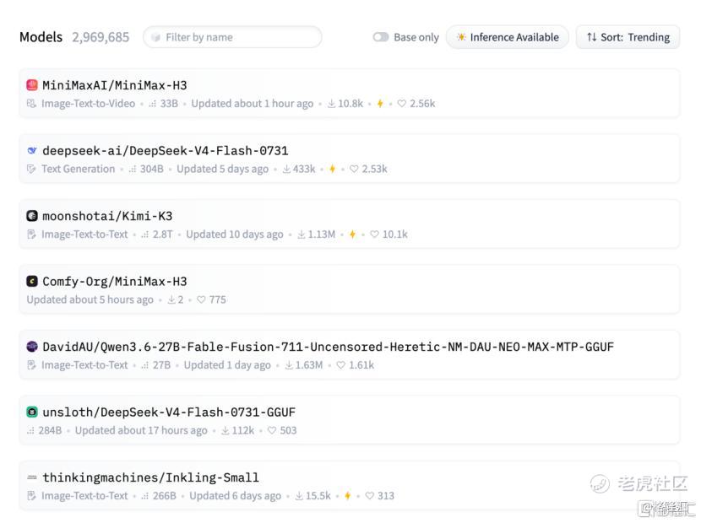The height and width of the screenshot is (523, 701).
Task: Open Comfy-Org/MiniMax-H3 model page
Action: pos(115,282)
